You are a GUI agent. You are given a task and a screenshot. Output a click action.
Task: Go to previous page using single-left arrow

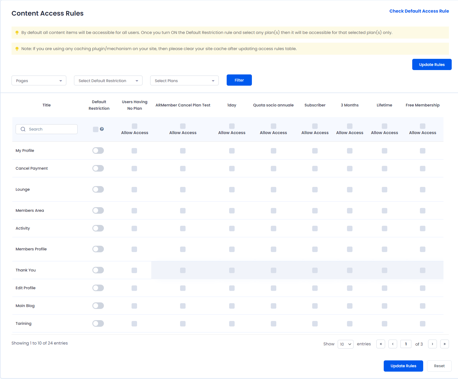click(393, 344)
